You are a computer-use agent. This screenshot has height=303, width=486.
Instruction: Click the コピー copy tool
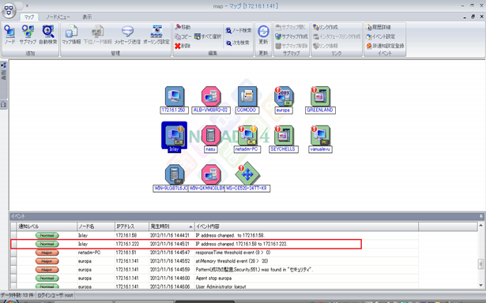click(183, 36)
